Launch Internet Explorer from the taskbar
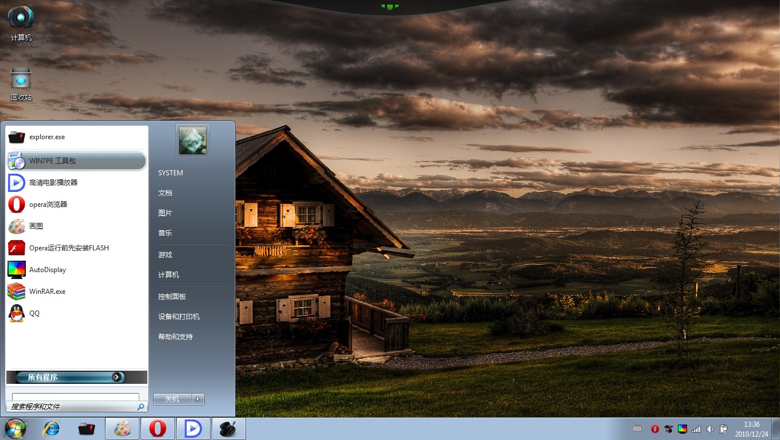 click(x=52, y=429)
